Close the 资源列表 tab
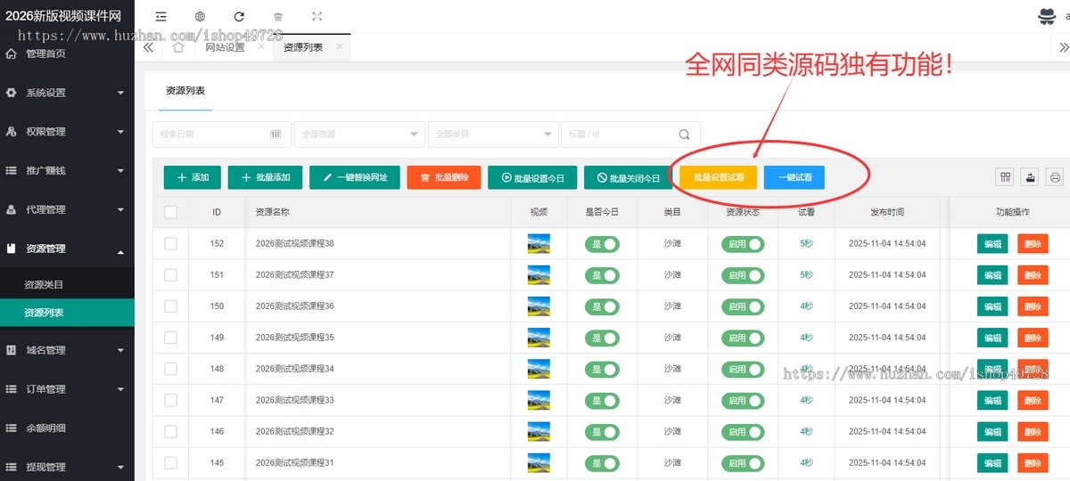Image resolution: width=1070 pixels, height=481 pixels. 340,46
